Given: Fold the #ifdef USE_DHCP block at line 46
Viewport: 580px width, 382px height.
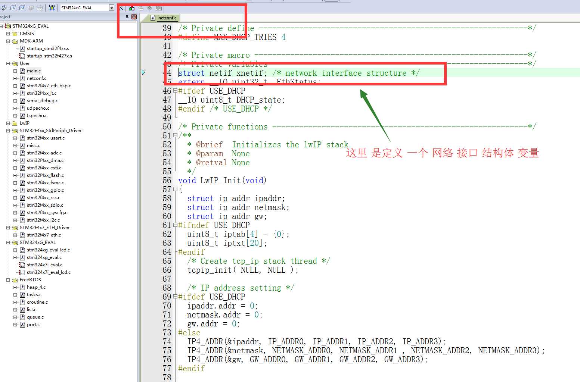Looking at the screenshot, I should point(175,91).
